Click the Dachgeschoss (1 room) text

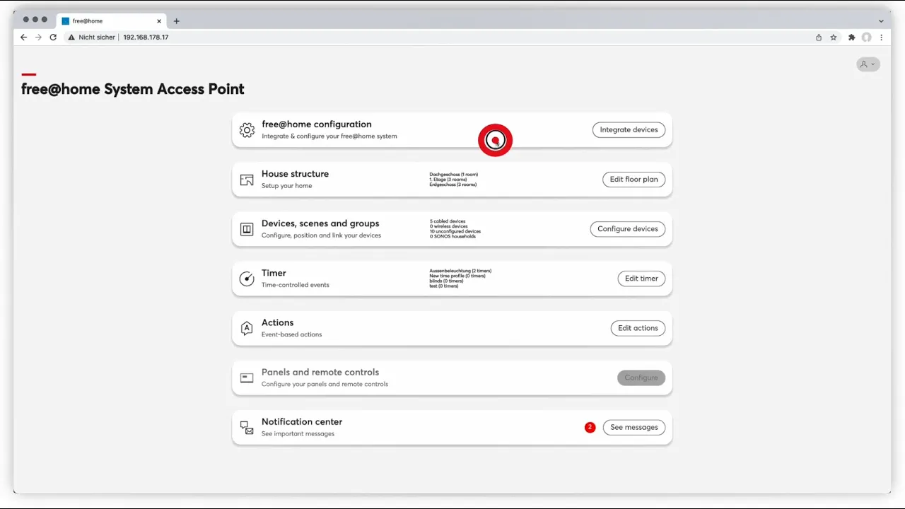click(x=454, y=175)
